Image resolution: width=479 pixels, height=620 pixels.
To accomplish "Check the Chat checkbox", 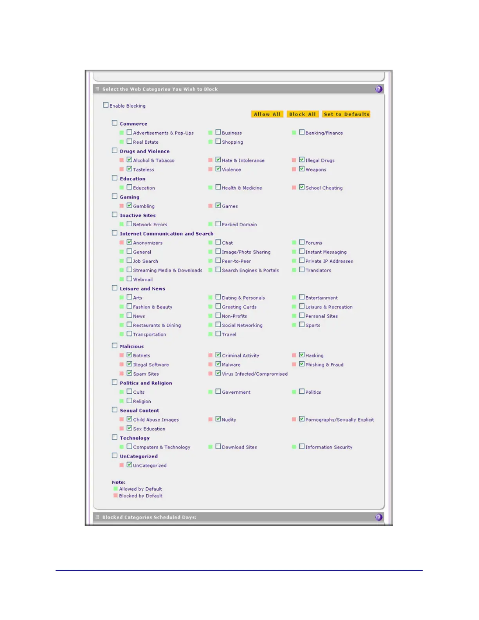I will click(x=218, y=242).
